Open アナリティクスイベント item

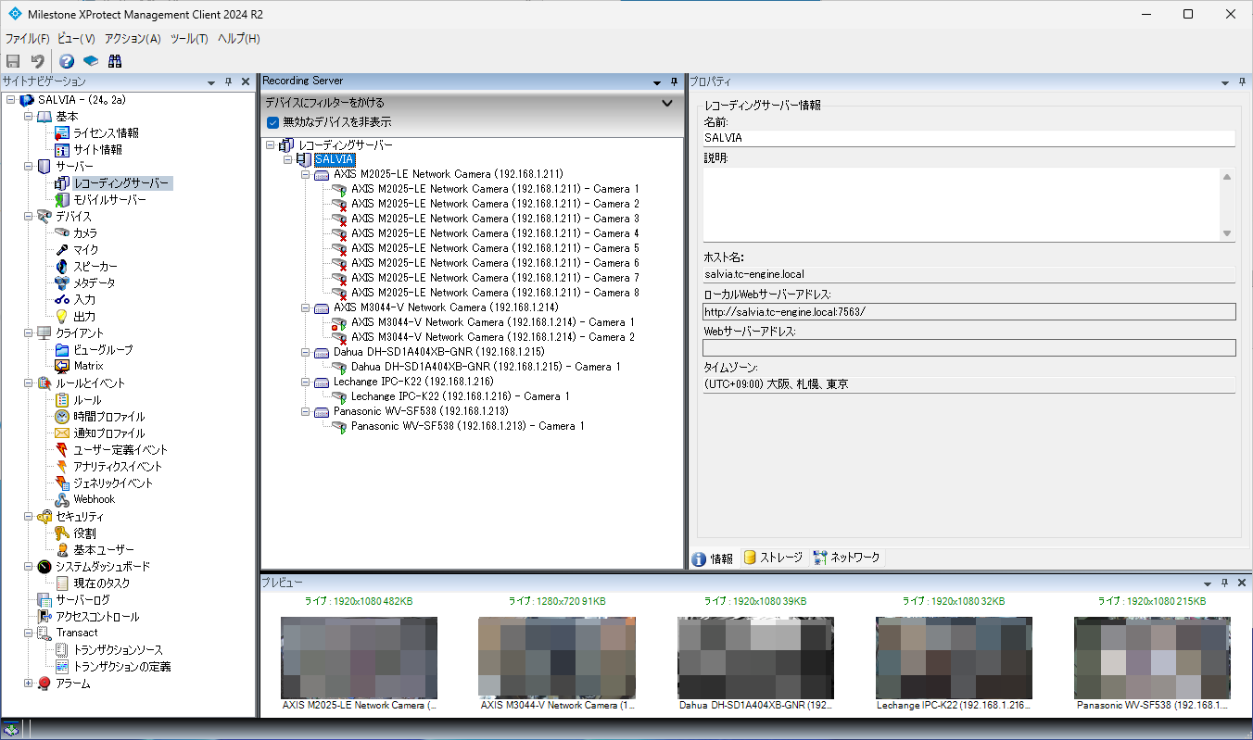click(x=118, y=467)
